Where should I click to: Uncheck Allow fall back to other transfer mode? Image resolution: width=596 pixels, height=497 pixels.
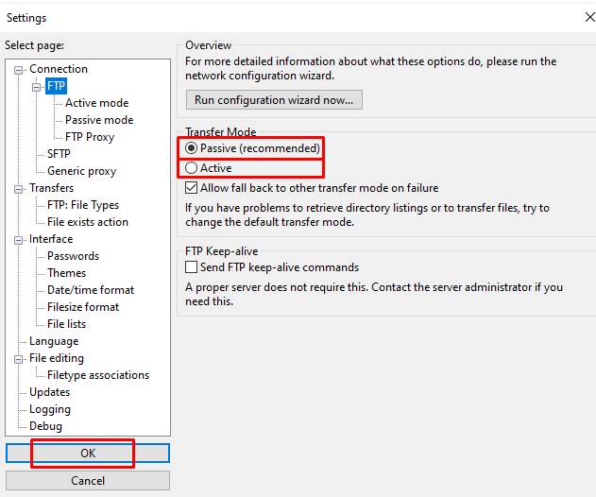pyautogui.click(x=191, y=188)
